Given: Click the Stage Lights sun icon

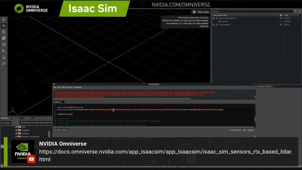Looking at the screenshot, I should click(194, 12).
